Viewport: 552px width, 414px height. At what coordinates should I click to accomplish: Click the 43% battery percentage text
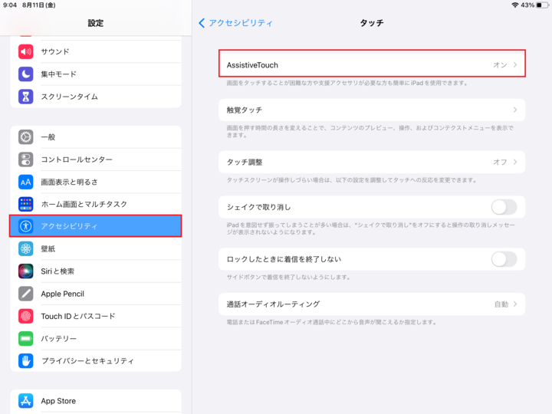coord(527,5)
